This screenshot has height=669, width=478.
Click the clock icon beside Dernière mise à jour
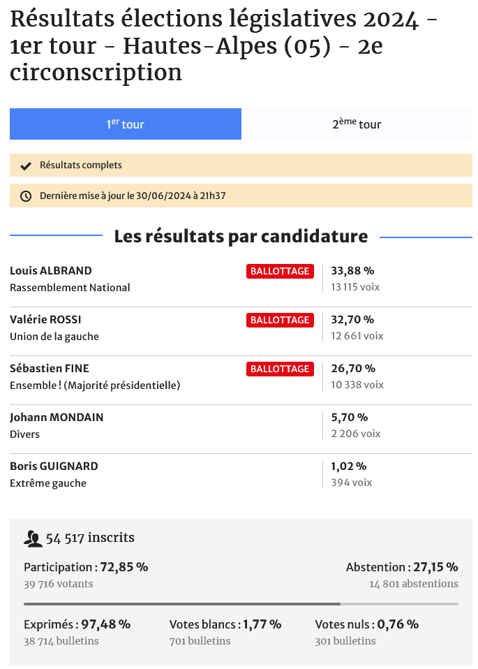click(x=26, y=196)
